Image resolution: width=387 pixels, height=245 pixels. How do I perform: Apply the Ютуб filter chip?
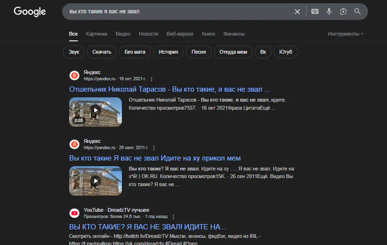tap(286, 52)
